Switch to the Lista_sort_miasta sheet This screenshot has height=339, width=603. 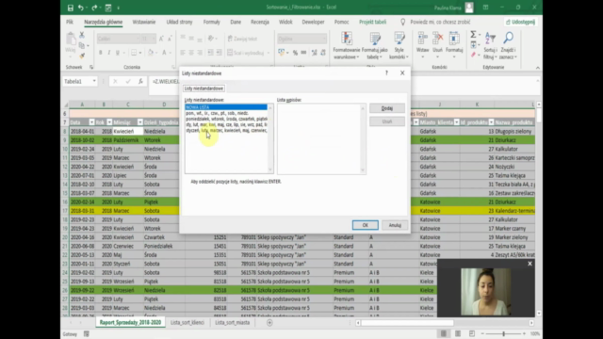[x=233, y=322]
